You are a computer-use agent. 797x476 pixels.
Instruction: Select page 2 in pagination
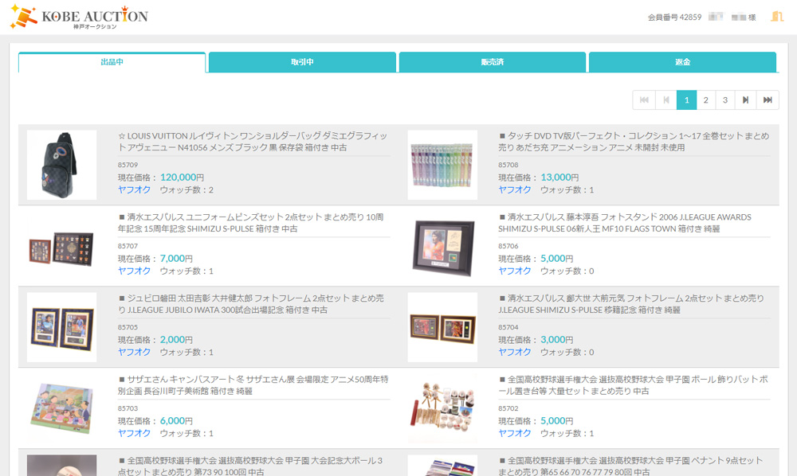tap(705, 100)
